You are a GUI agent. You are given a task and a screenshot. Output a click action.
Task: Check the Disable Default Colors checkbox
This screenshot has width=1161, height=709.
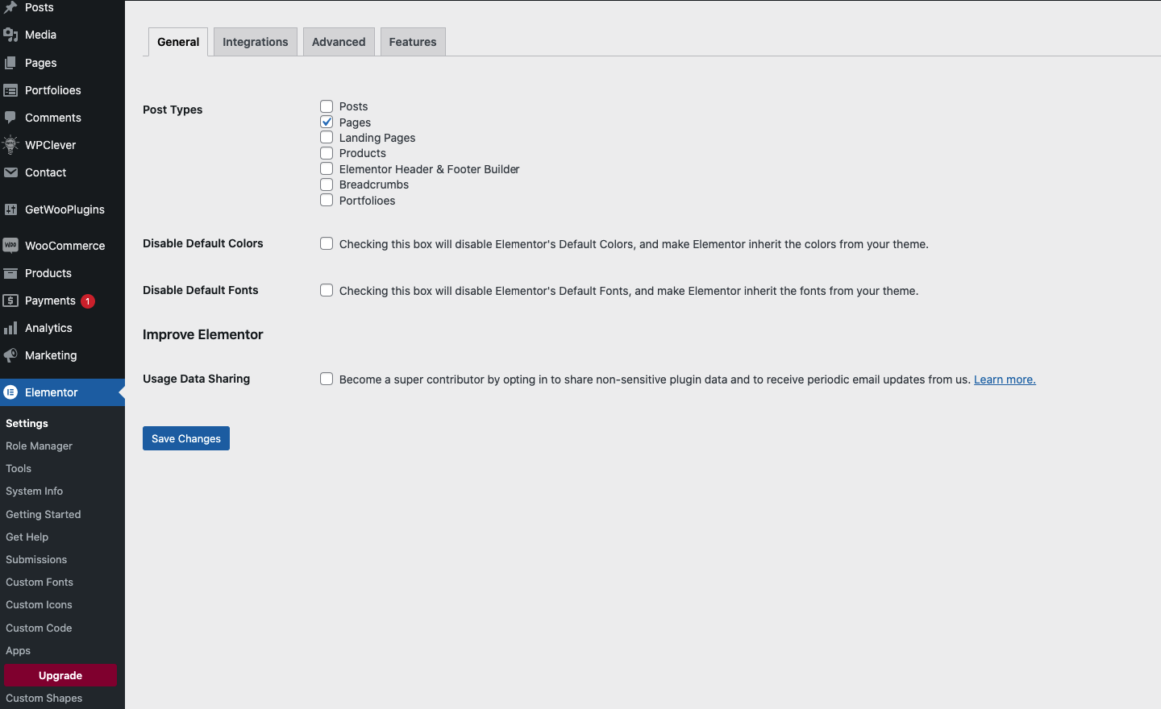pos(327,243)
